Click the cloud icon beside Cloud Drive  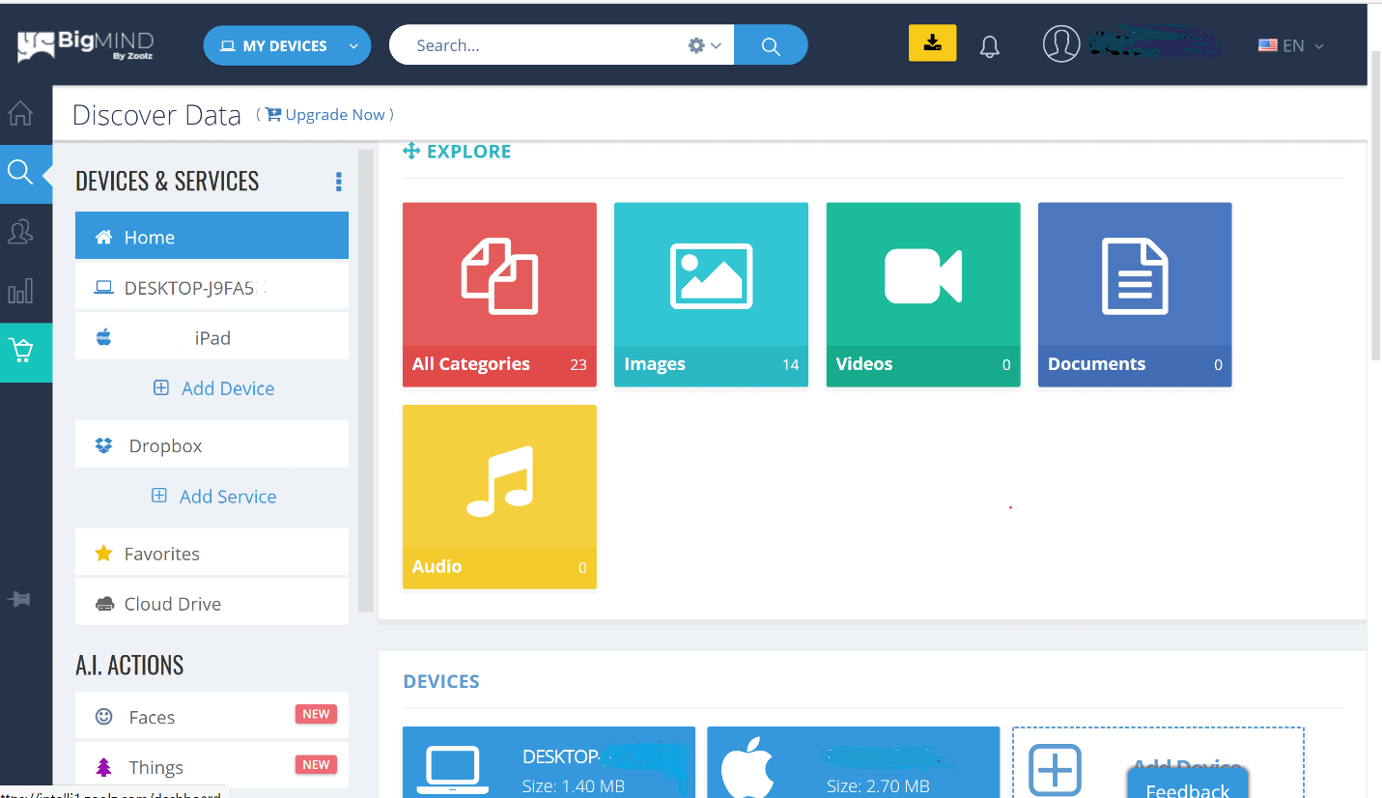tap(104, 604)
